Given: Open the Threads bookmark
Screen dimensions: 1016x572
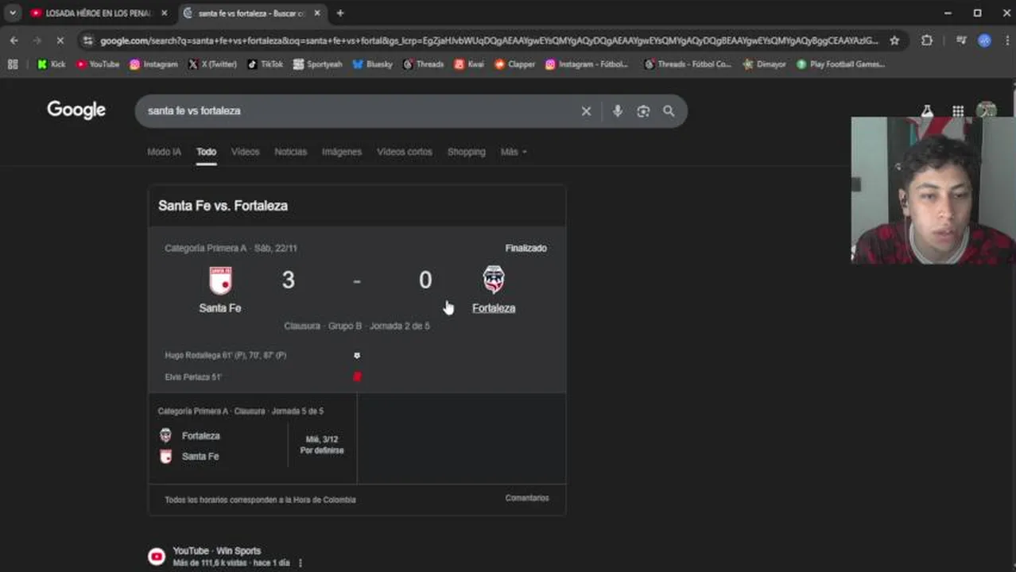Looking at the screenshot, I should (423, 64).
